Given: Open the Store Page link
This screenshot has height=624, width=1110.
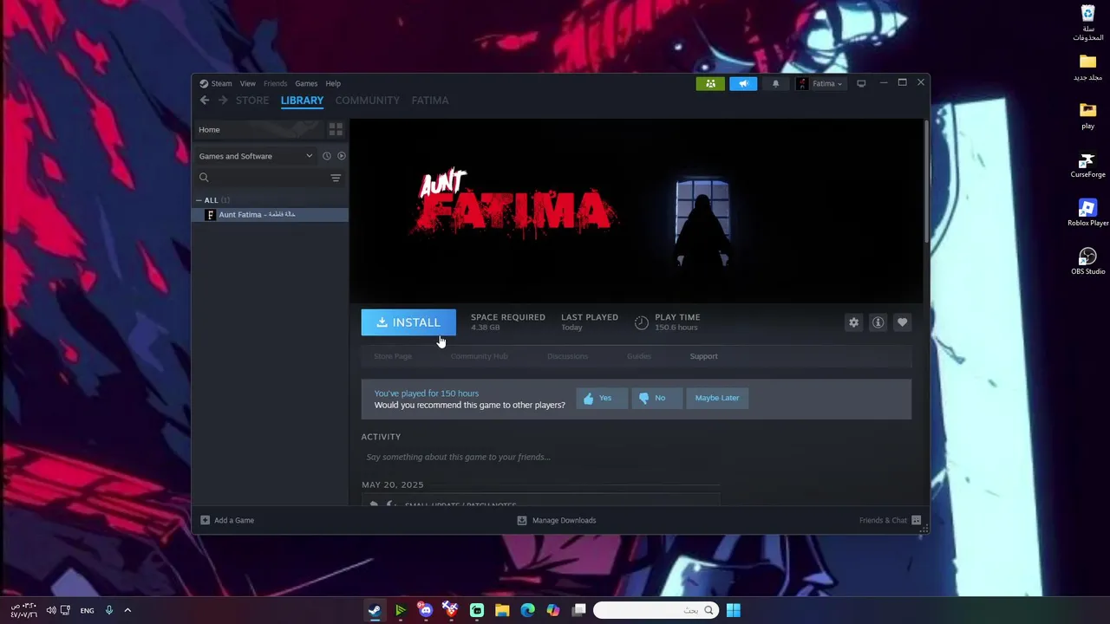Looking at the screenshot, I should click(393, 356).
